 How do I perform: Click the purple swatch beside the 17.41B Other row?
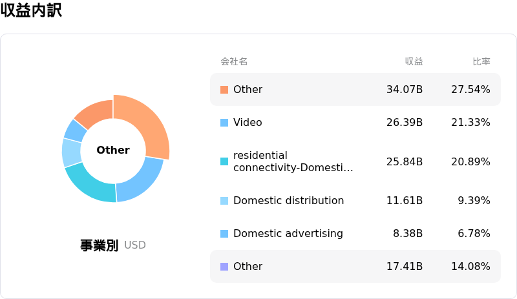224,267
